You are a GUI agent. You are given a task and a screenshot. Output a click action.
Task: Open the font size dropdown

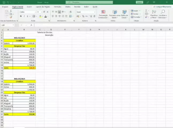(39, 12)
